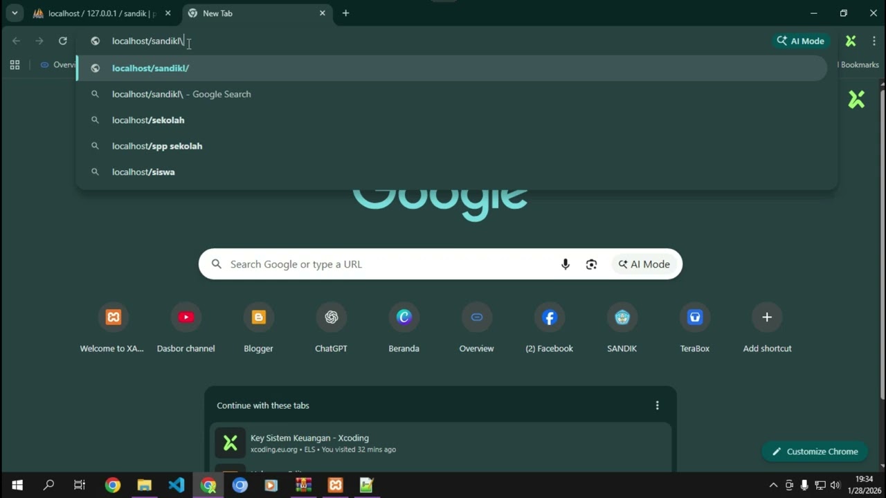Open the bookmarks apps grid icon
Image resolution: width=886 pixels, height=498 pixels.
pos(15,65)
